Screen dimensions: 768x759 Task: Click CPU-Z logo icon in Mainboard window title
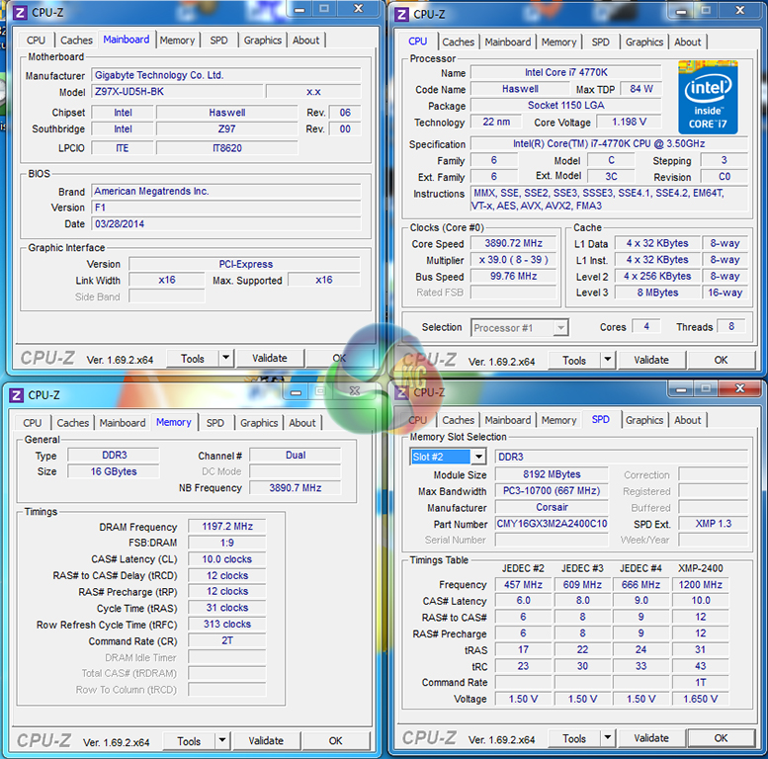coord(20,13)
